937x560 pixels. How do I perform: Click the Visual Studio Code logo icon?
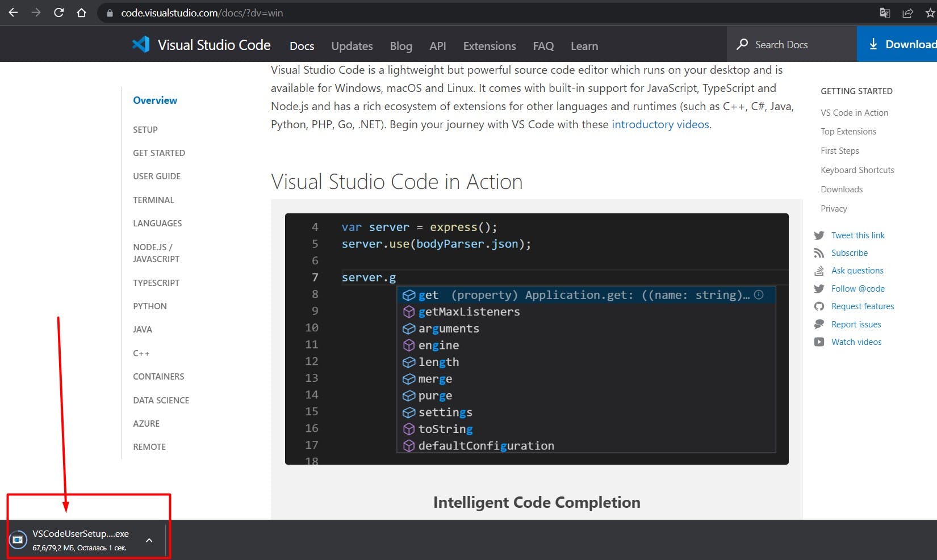coord(141,44)
